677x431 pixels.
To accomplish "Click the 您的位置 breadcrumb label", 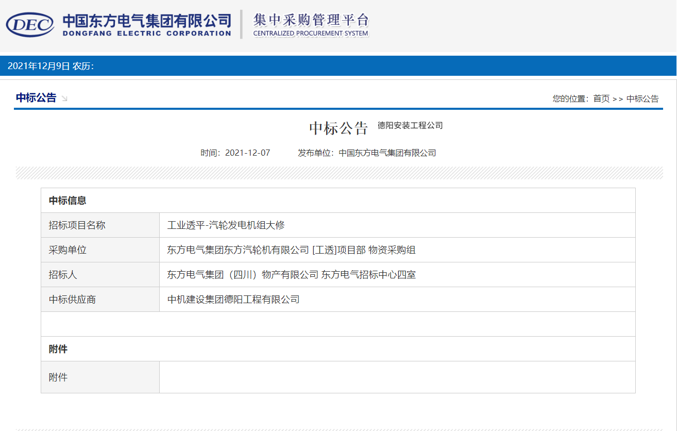I will tap(570, 98).
